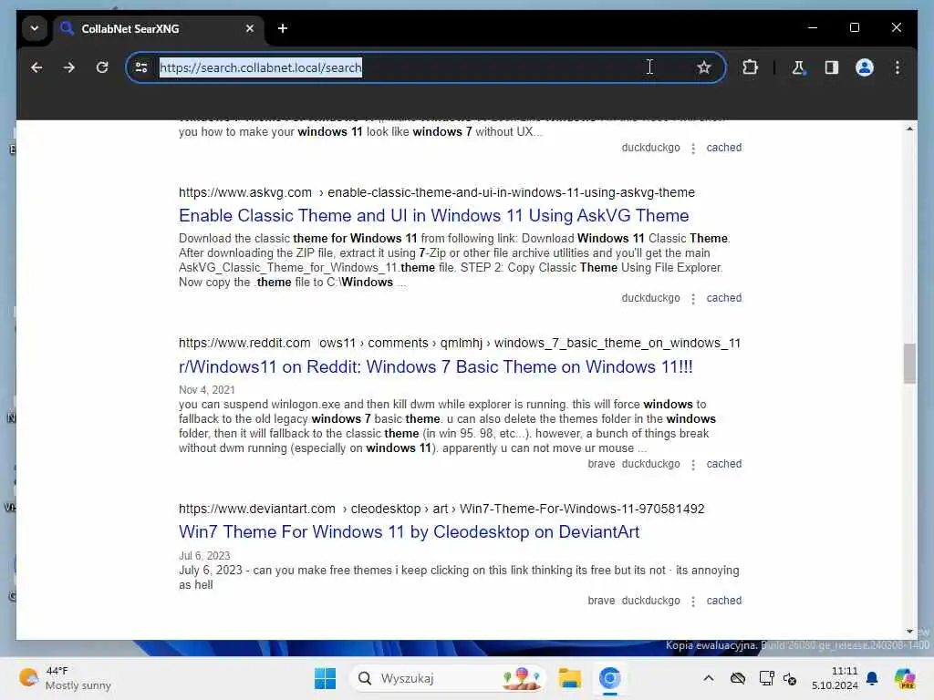
Task: Open cached copy of the DeviantArt result
Action: coord(723,601)
